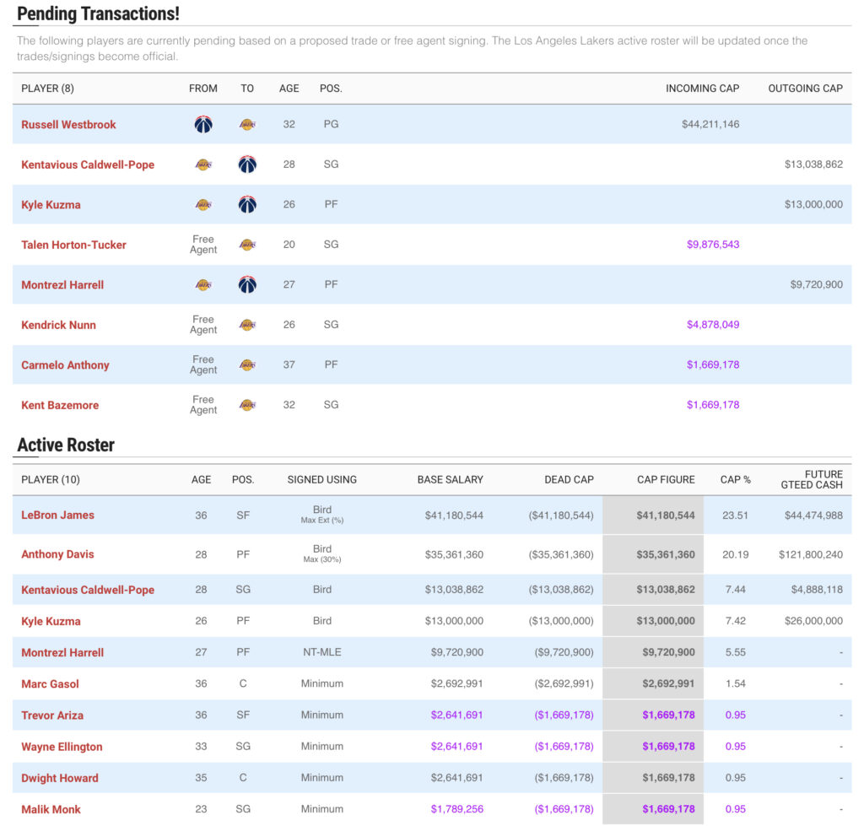864x826 pixels.
Task: Sort active roster by BASE SALARY header
Action: 451,480
